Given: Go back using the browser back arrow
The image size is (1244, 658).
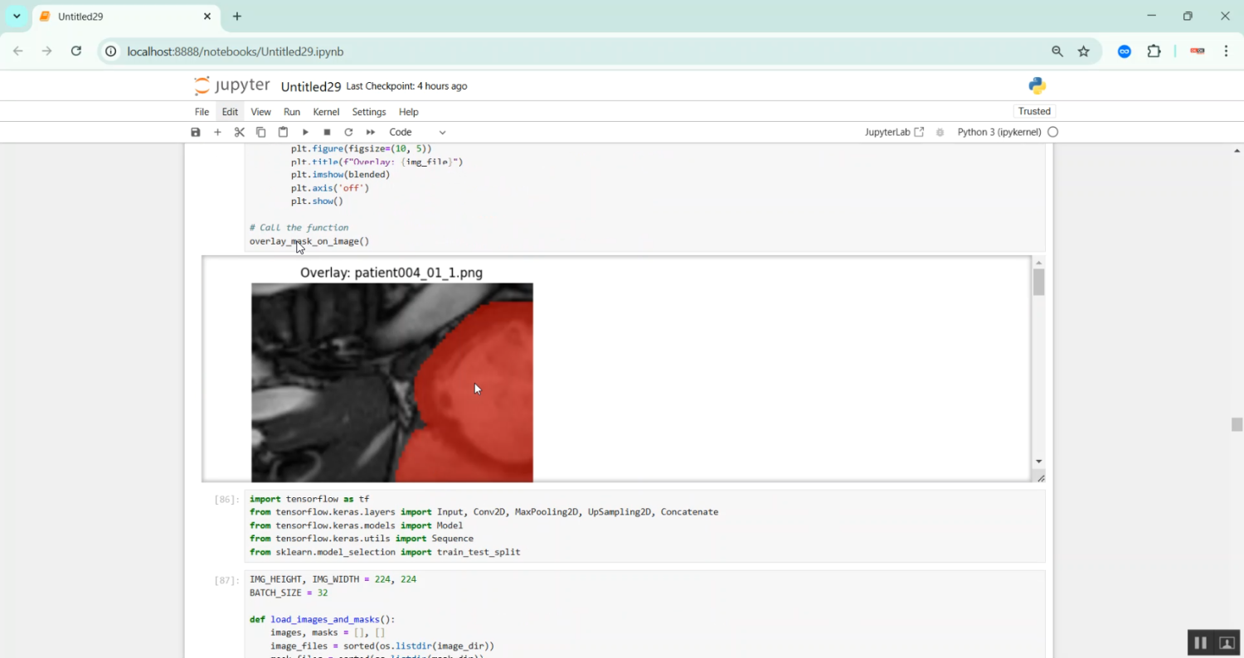Looking at the screenshot, I should tap(18, 51).
